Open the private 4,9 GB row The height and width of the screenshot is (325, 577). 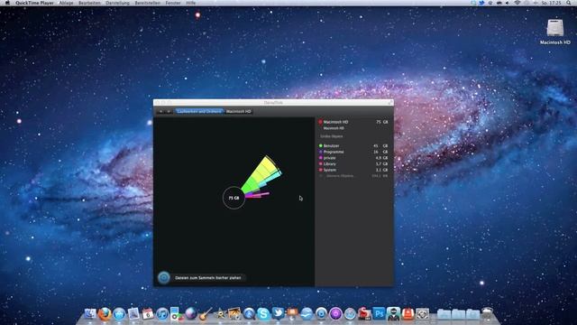[353, 158]
